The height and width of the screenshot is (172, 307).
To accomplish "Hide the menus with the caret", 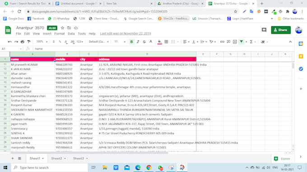I will 290,42.
